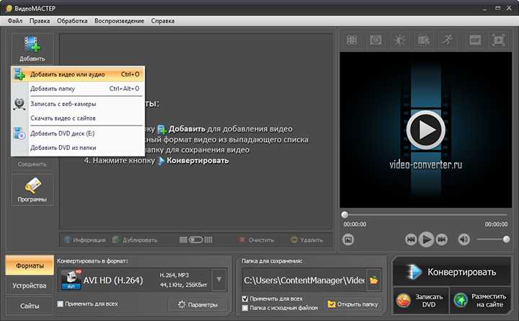Jump to previous track button

click(411, 239)
